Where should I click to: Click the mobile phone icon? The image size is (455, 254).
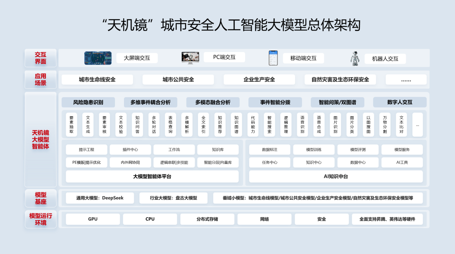[273, 58]
